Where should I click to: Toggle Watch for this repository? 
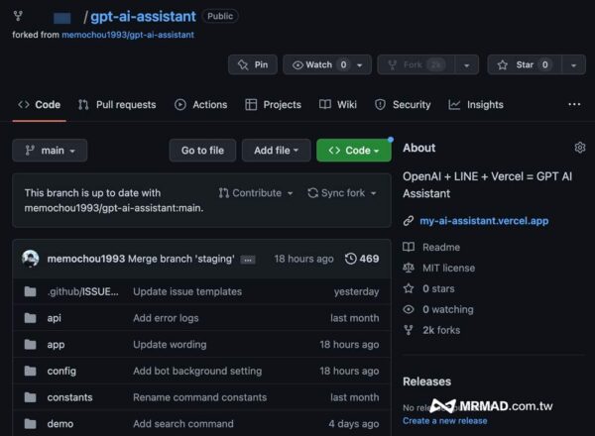click(314, 64)
